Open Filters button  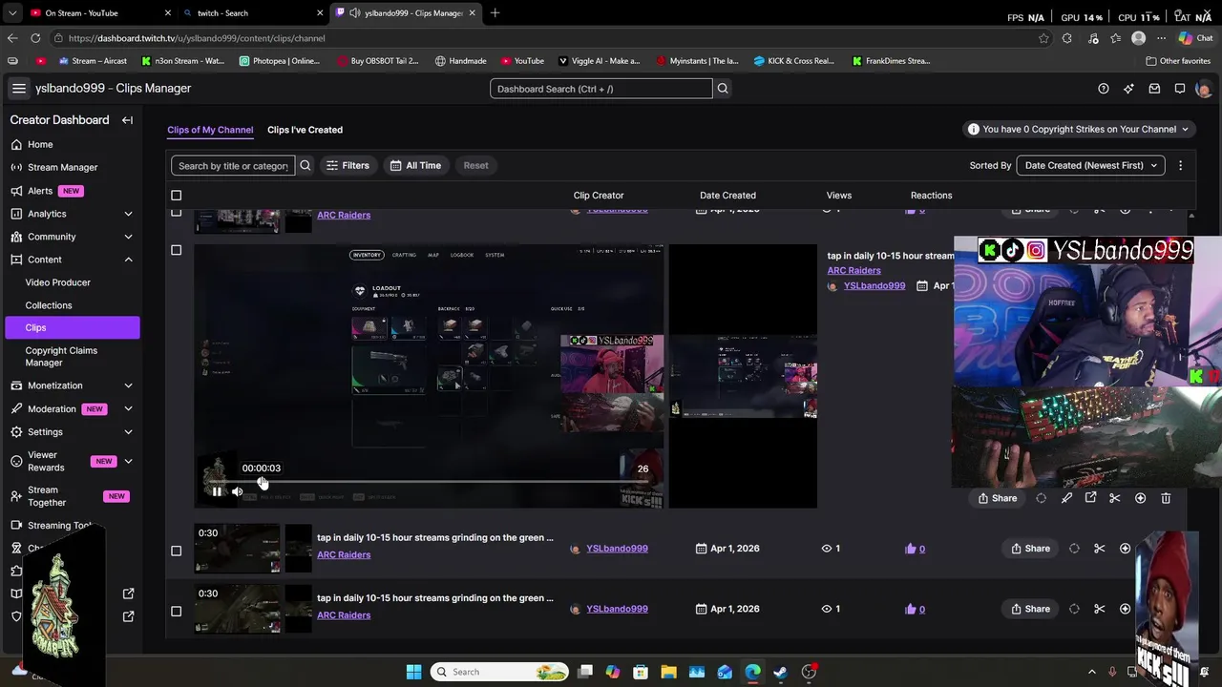348,165
